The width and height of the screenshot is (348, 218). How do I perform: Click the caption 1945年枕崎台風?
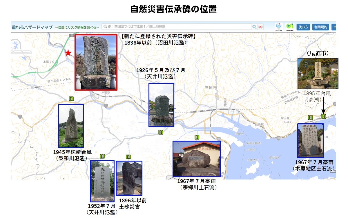tap(72, 152)
